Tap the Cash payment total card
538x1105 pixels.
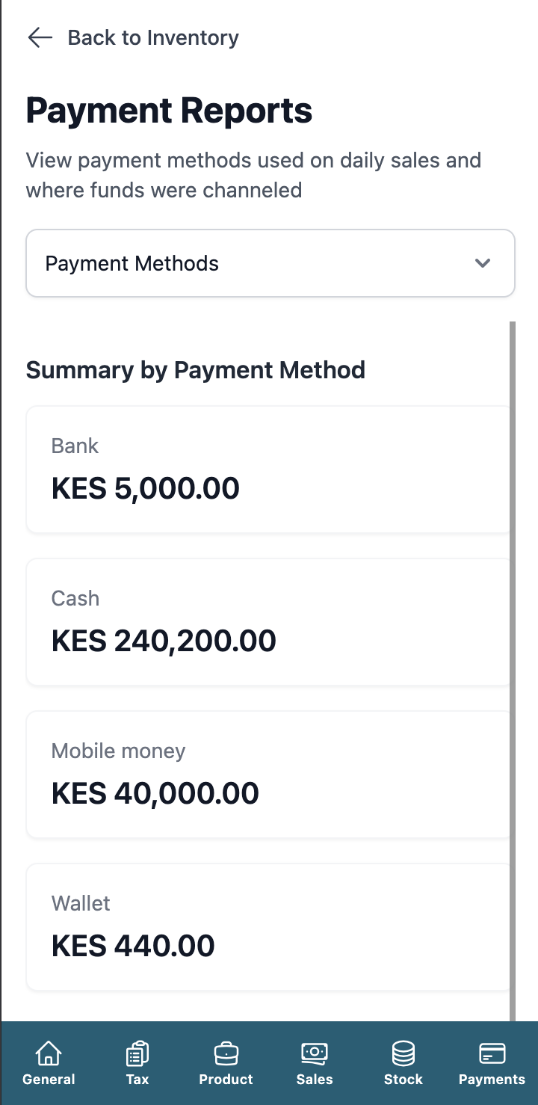click(x=269, y=622)
